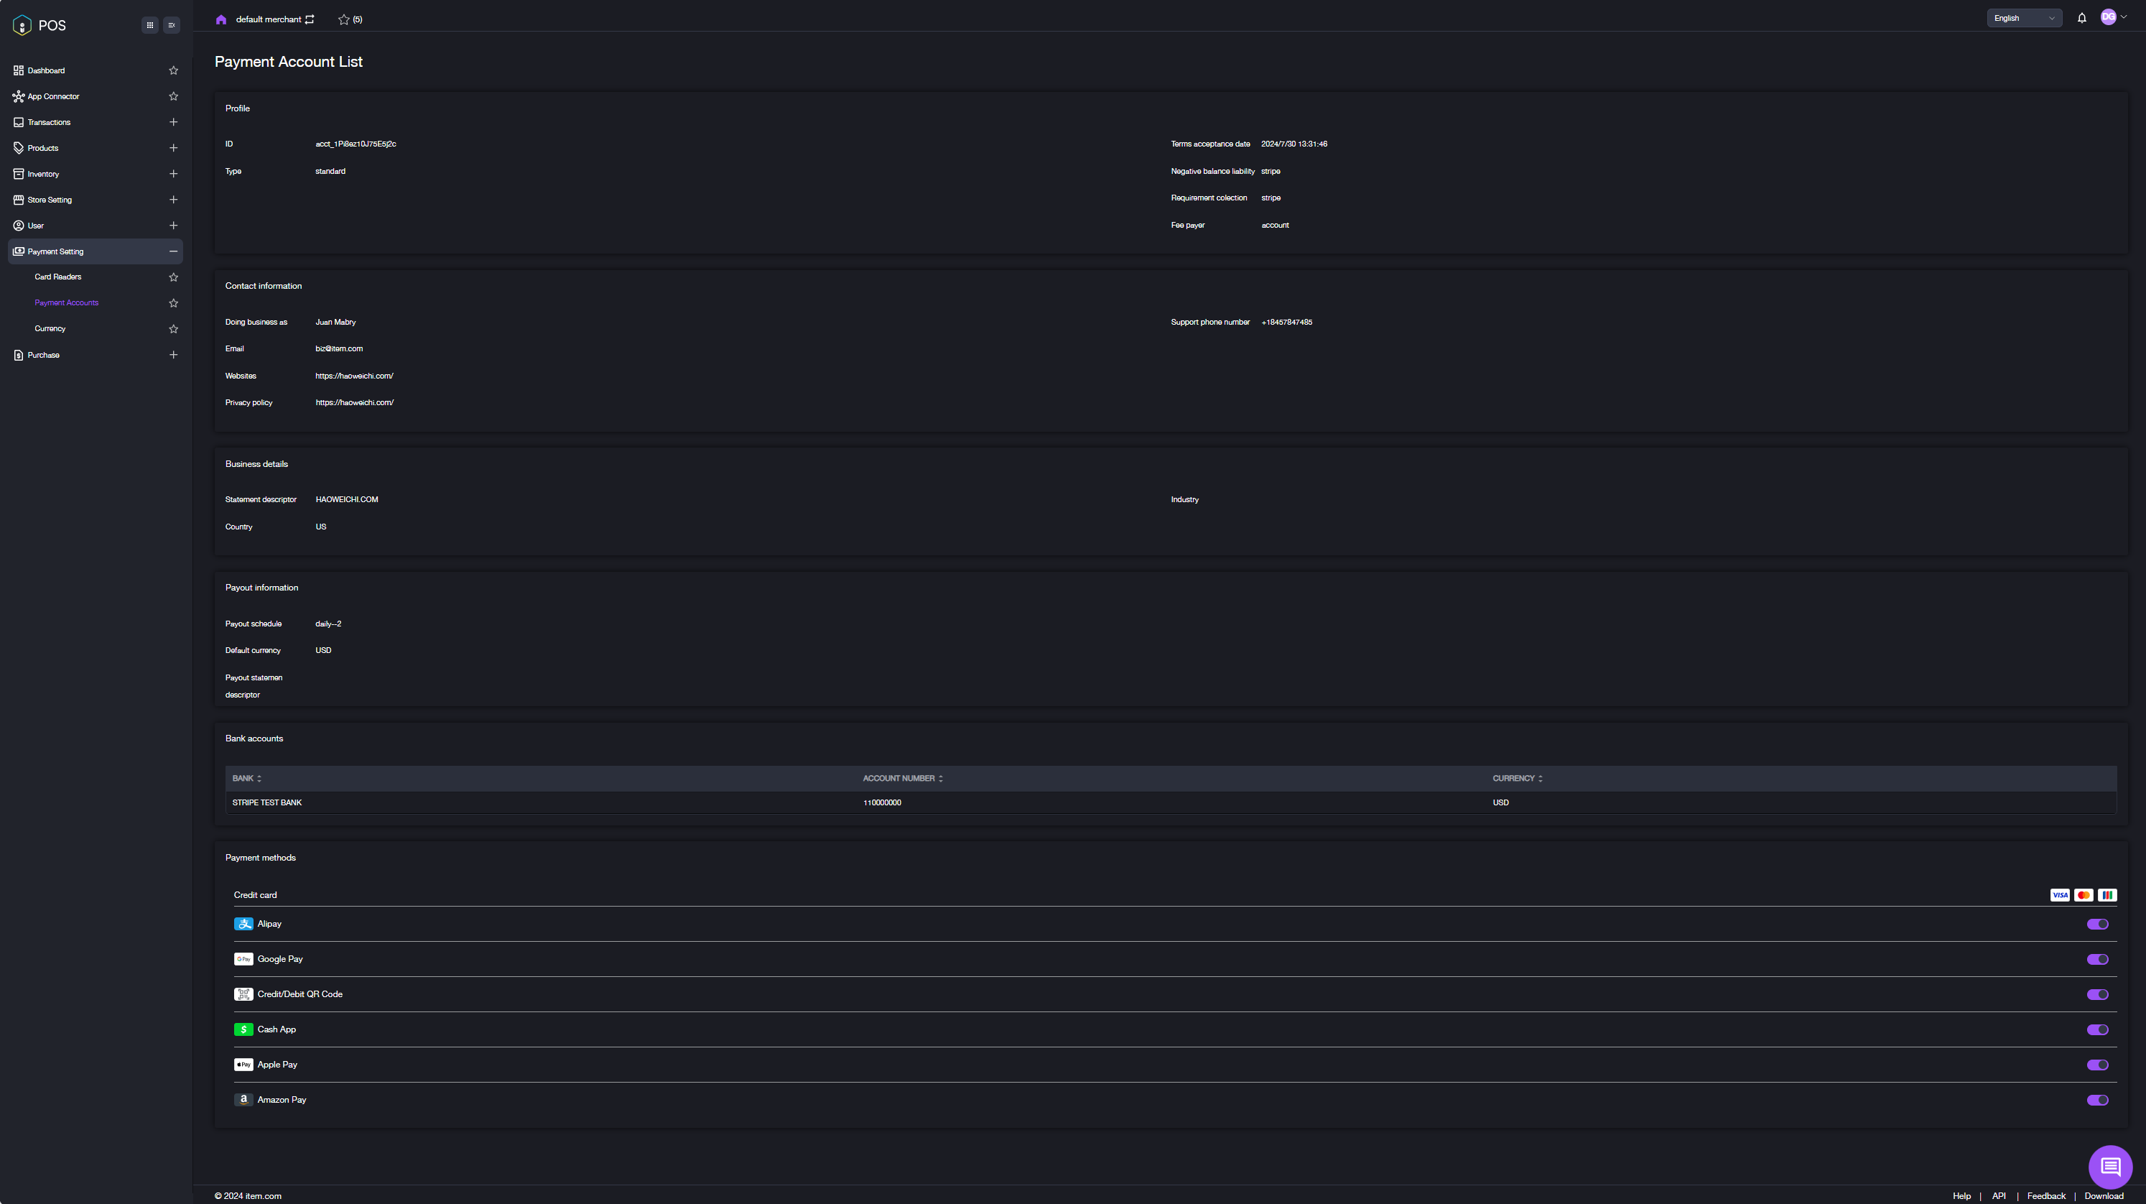Screen dimensions: 2146x1204
Task: Star the Card Readers menu item
Action: [x=173, y=277]
